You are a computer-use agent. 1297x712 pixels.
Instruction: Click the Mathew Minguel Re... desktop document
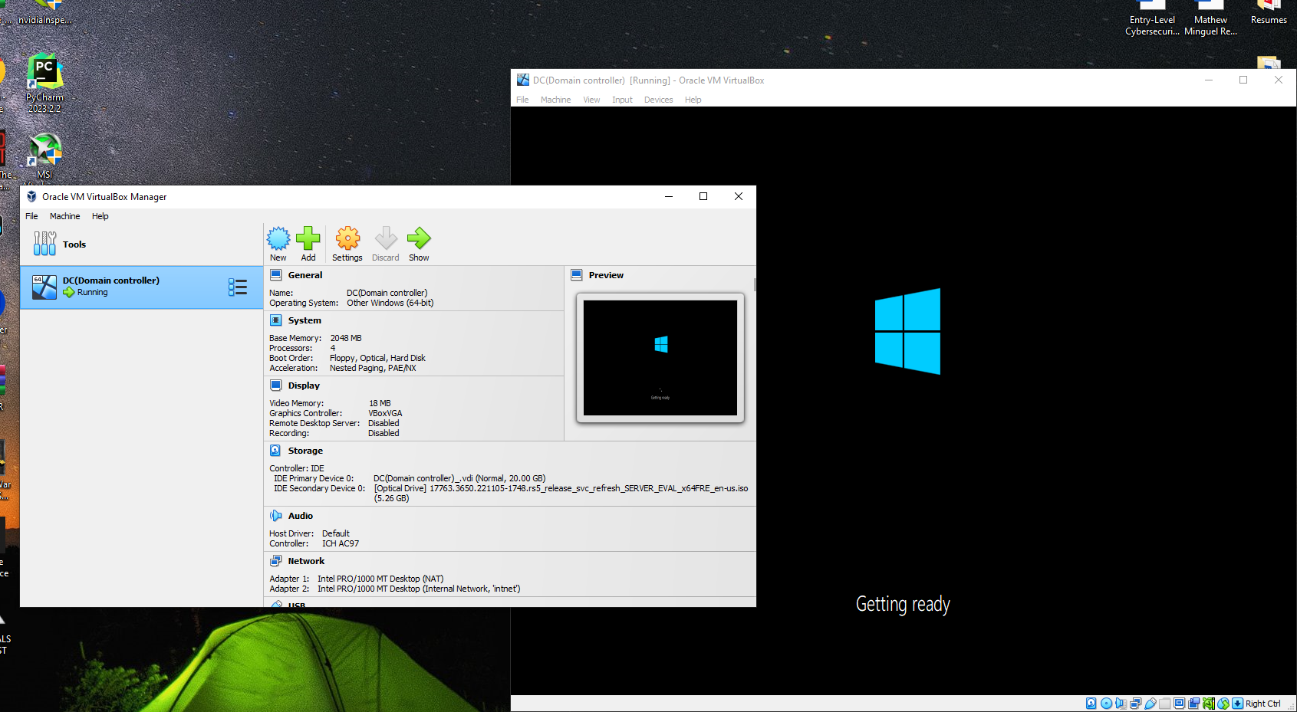(1210, 19)
